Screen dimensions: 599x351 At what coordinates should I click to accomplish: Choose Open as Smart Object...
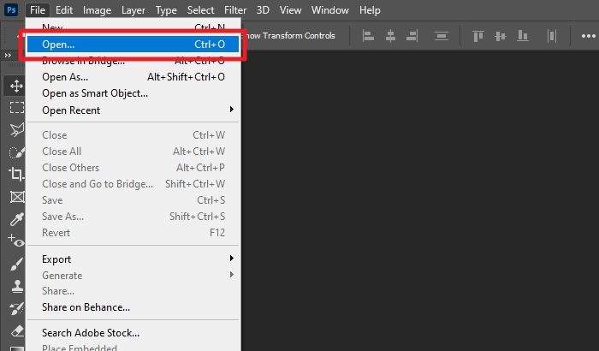[133, 93]
